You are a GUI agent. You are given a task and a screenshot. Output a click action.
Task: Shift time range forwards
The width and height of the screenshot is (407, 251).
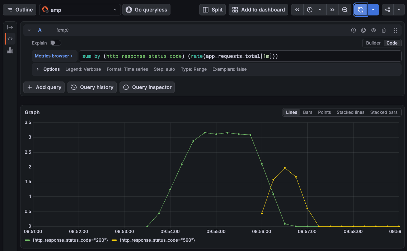pyautogui.click(x=332, y=10)
